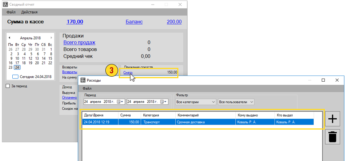The height and width of the screenshot is (161, 346).
Task: Click the trash delete-expense icon
Action: (x=333, y=136)
